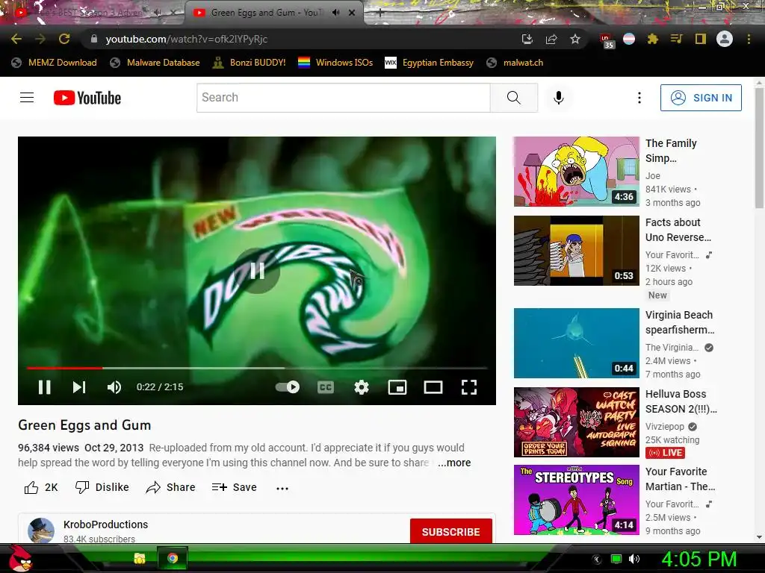Image resolution: width=765 pixels, height=573 pixels.
Task: Open Malware Database bookmark
Action: (155, 63)
